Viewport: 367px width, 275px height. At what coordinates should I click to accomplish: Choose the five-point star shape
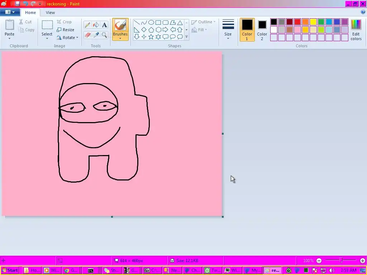point(151,37)
